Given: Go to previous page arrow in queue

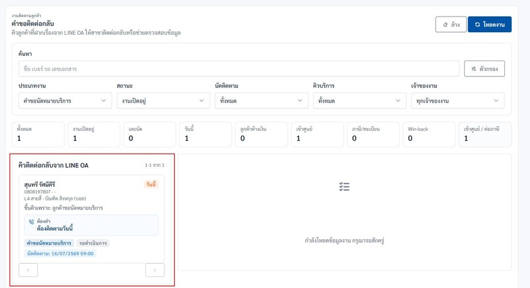Looking at the screenshot, I should 28,270.
